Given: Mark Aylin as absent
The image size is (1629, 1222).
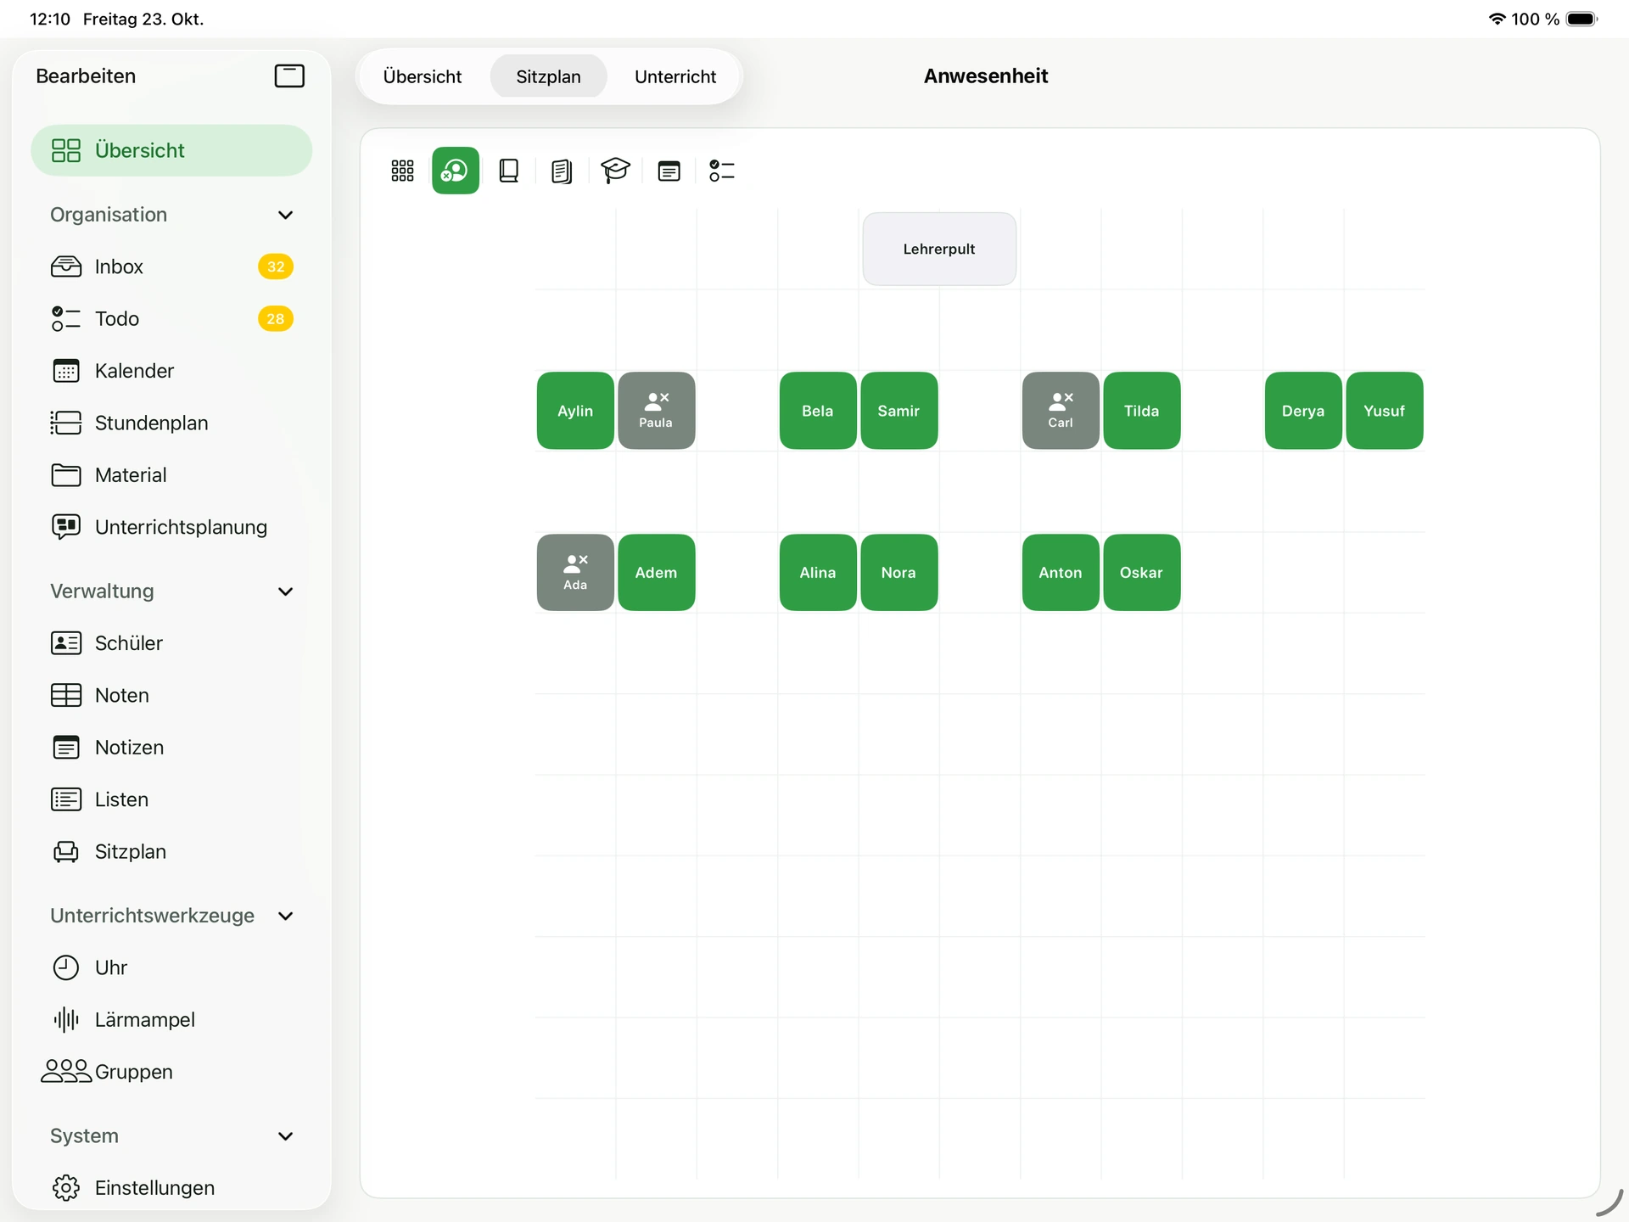Looking at the screenshot, I should point(575,411).
